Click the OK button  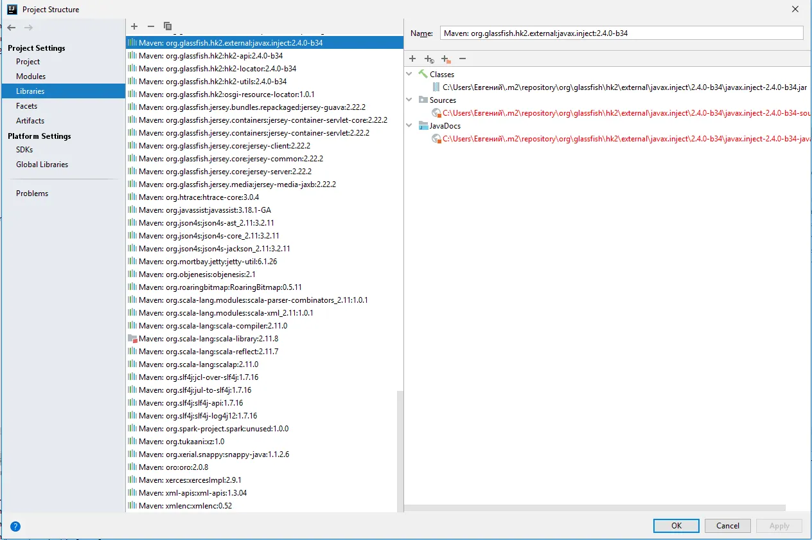tap(676, 525)
